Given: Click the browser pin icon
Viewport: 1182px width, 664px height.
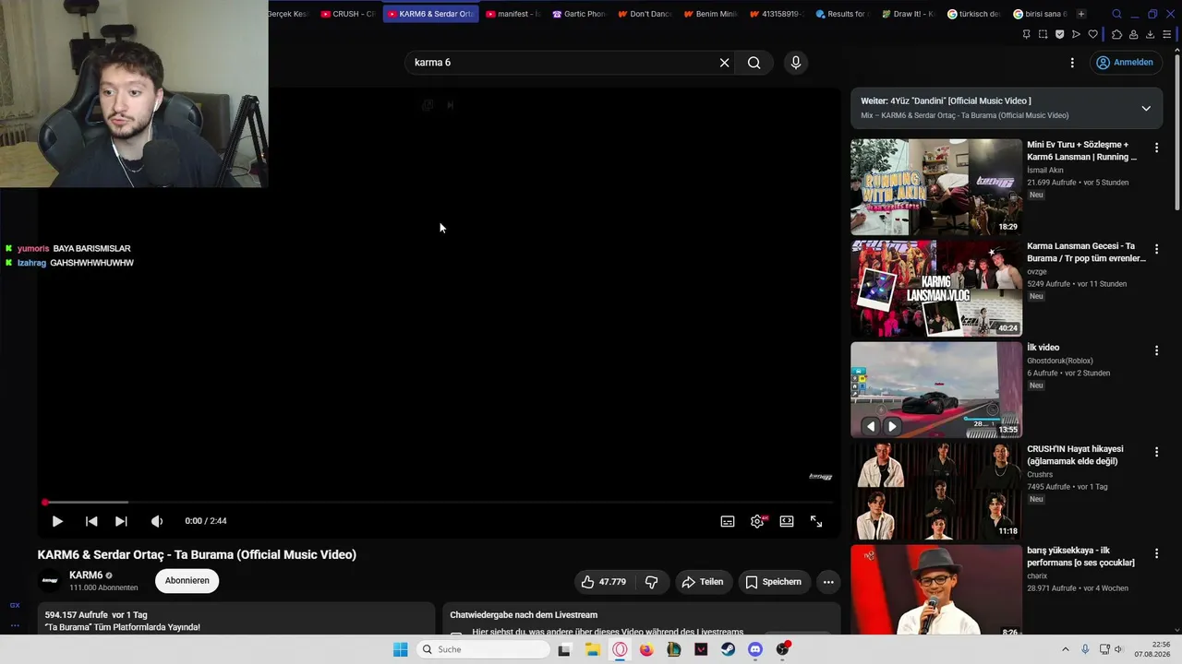Looking at the screenshot, I should 1026,34.
